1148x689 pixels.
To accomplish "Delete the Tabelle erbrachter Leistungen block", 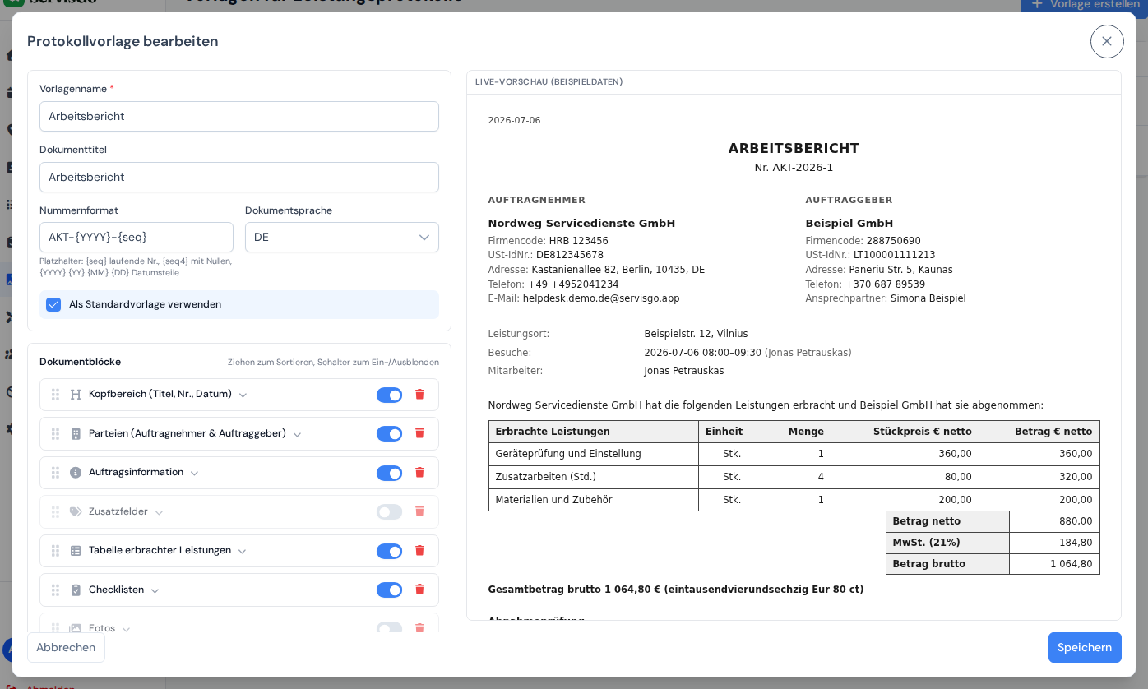I will click(419, 551).
